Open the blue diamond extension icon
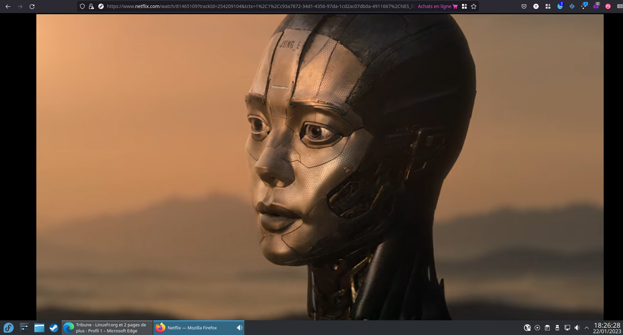The image size is (623, 335). pyautogui.click(x=572, y=6)
